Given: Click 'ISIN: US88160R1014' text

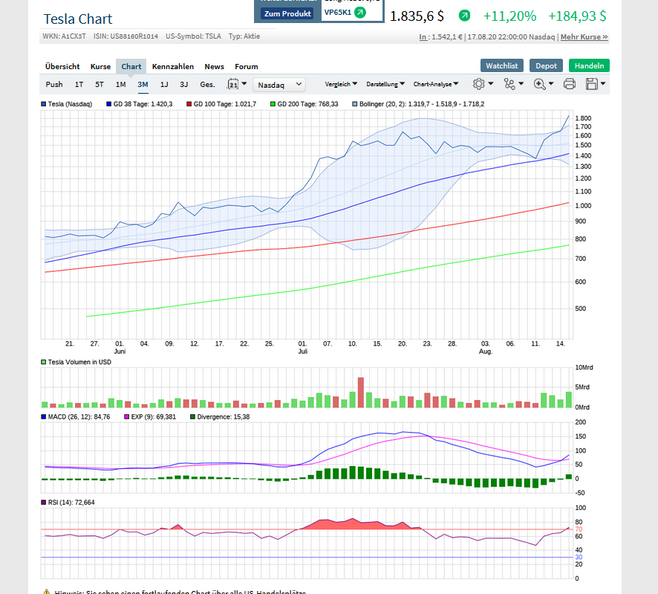Looking at the screenshot, I should click(126, 36).
